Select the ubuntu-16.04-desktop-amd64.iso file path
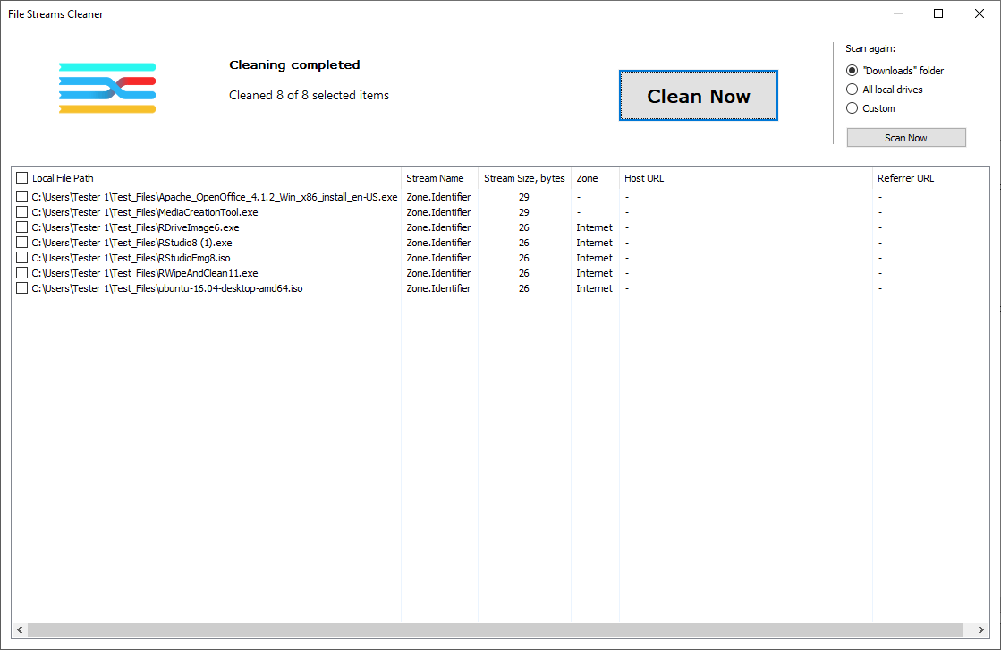This screenshot has width=1001, height=650. [x=167, y=289]
